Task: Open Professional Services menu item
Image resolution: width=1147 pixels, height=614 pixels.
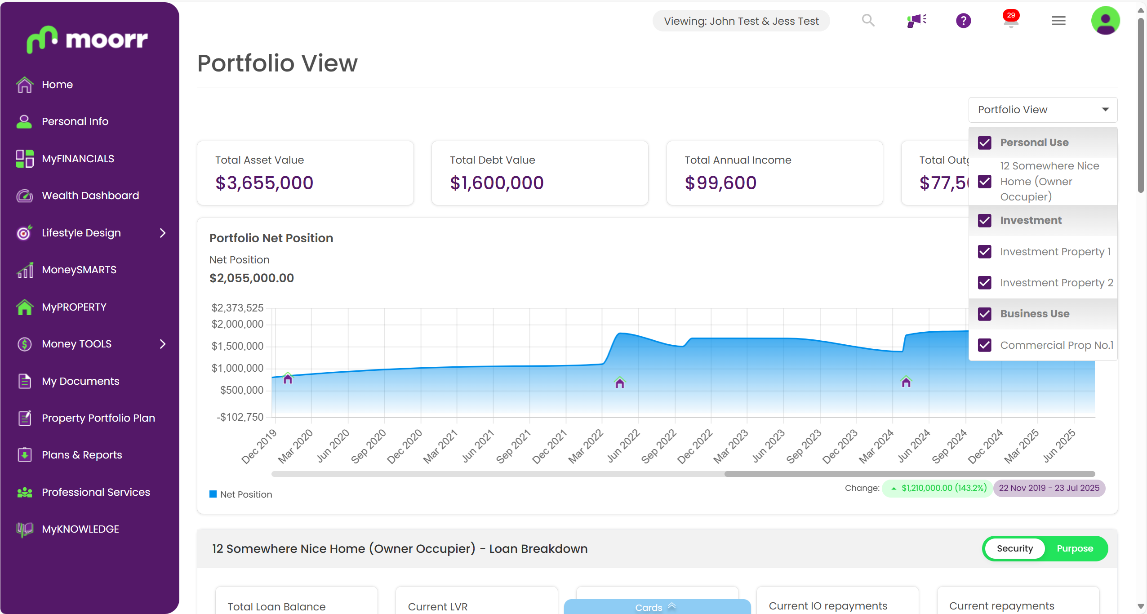Action: 96,492
